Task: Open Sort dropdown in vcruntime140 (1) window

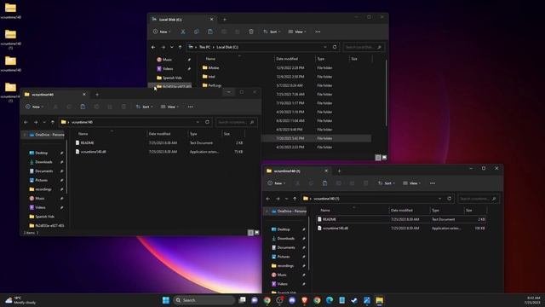Action: pyautogui.click(x=386, y=183)
